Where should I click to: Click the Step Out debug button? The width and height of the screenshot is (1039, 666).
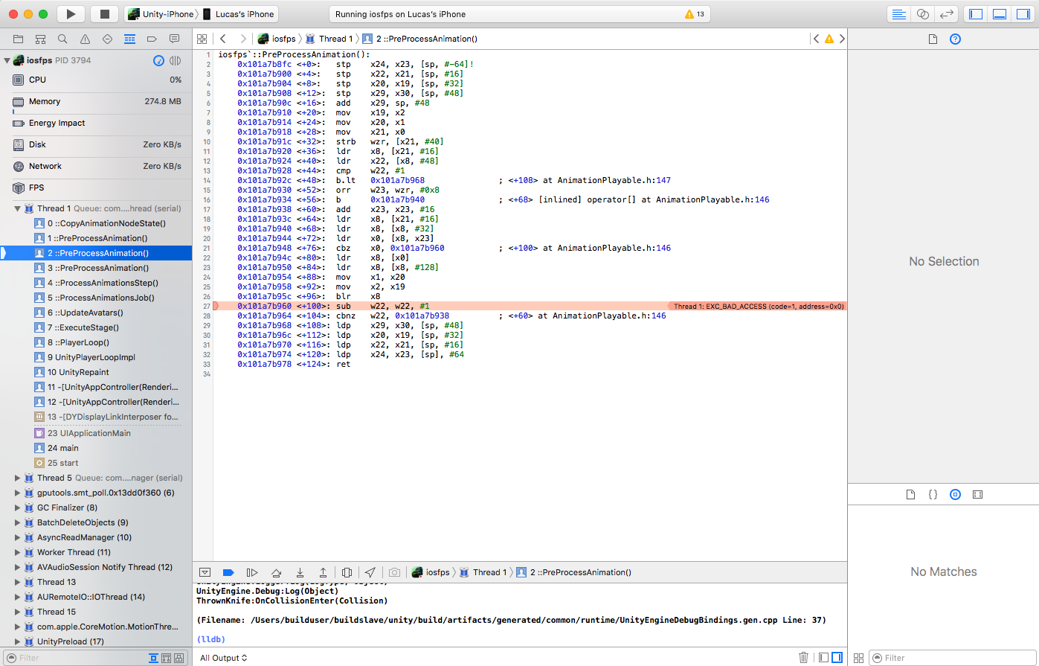(x=324, y=572)
